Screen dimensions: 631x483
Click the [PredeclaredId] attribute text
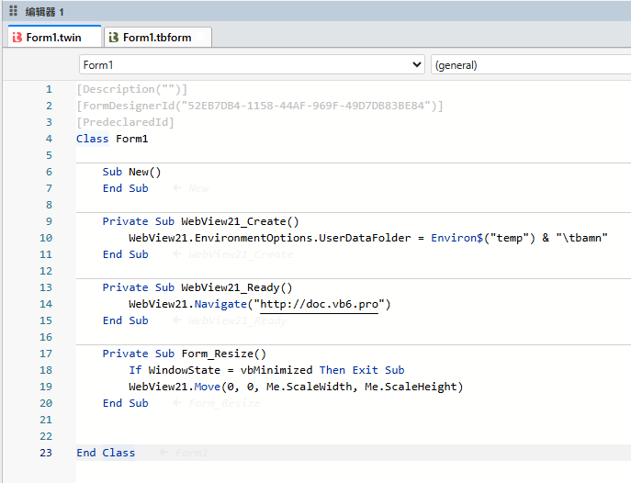(125, 122)
